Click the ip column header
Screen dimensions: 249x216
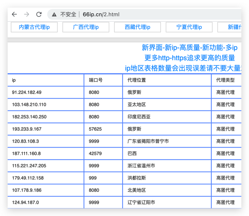click(14, 80)
